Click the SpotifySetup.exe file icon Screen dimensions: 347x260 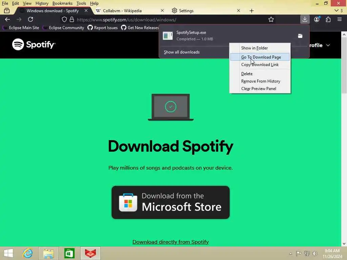pos(167,36)
